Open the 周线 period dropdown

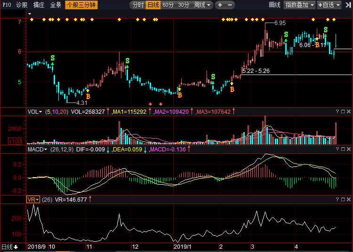(202, 5)
